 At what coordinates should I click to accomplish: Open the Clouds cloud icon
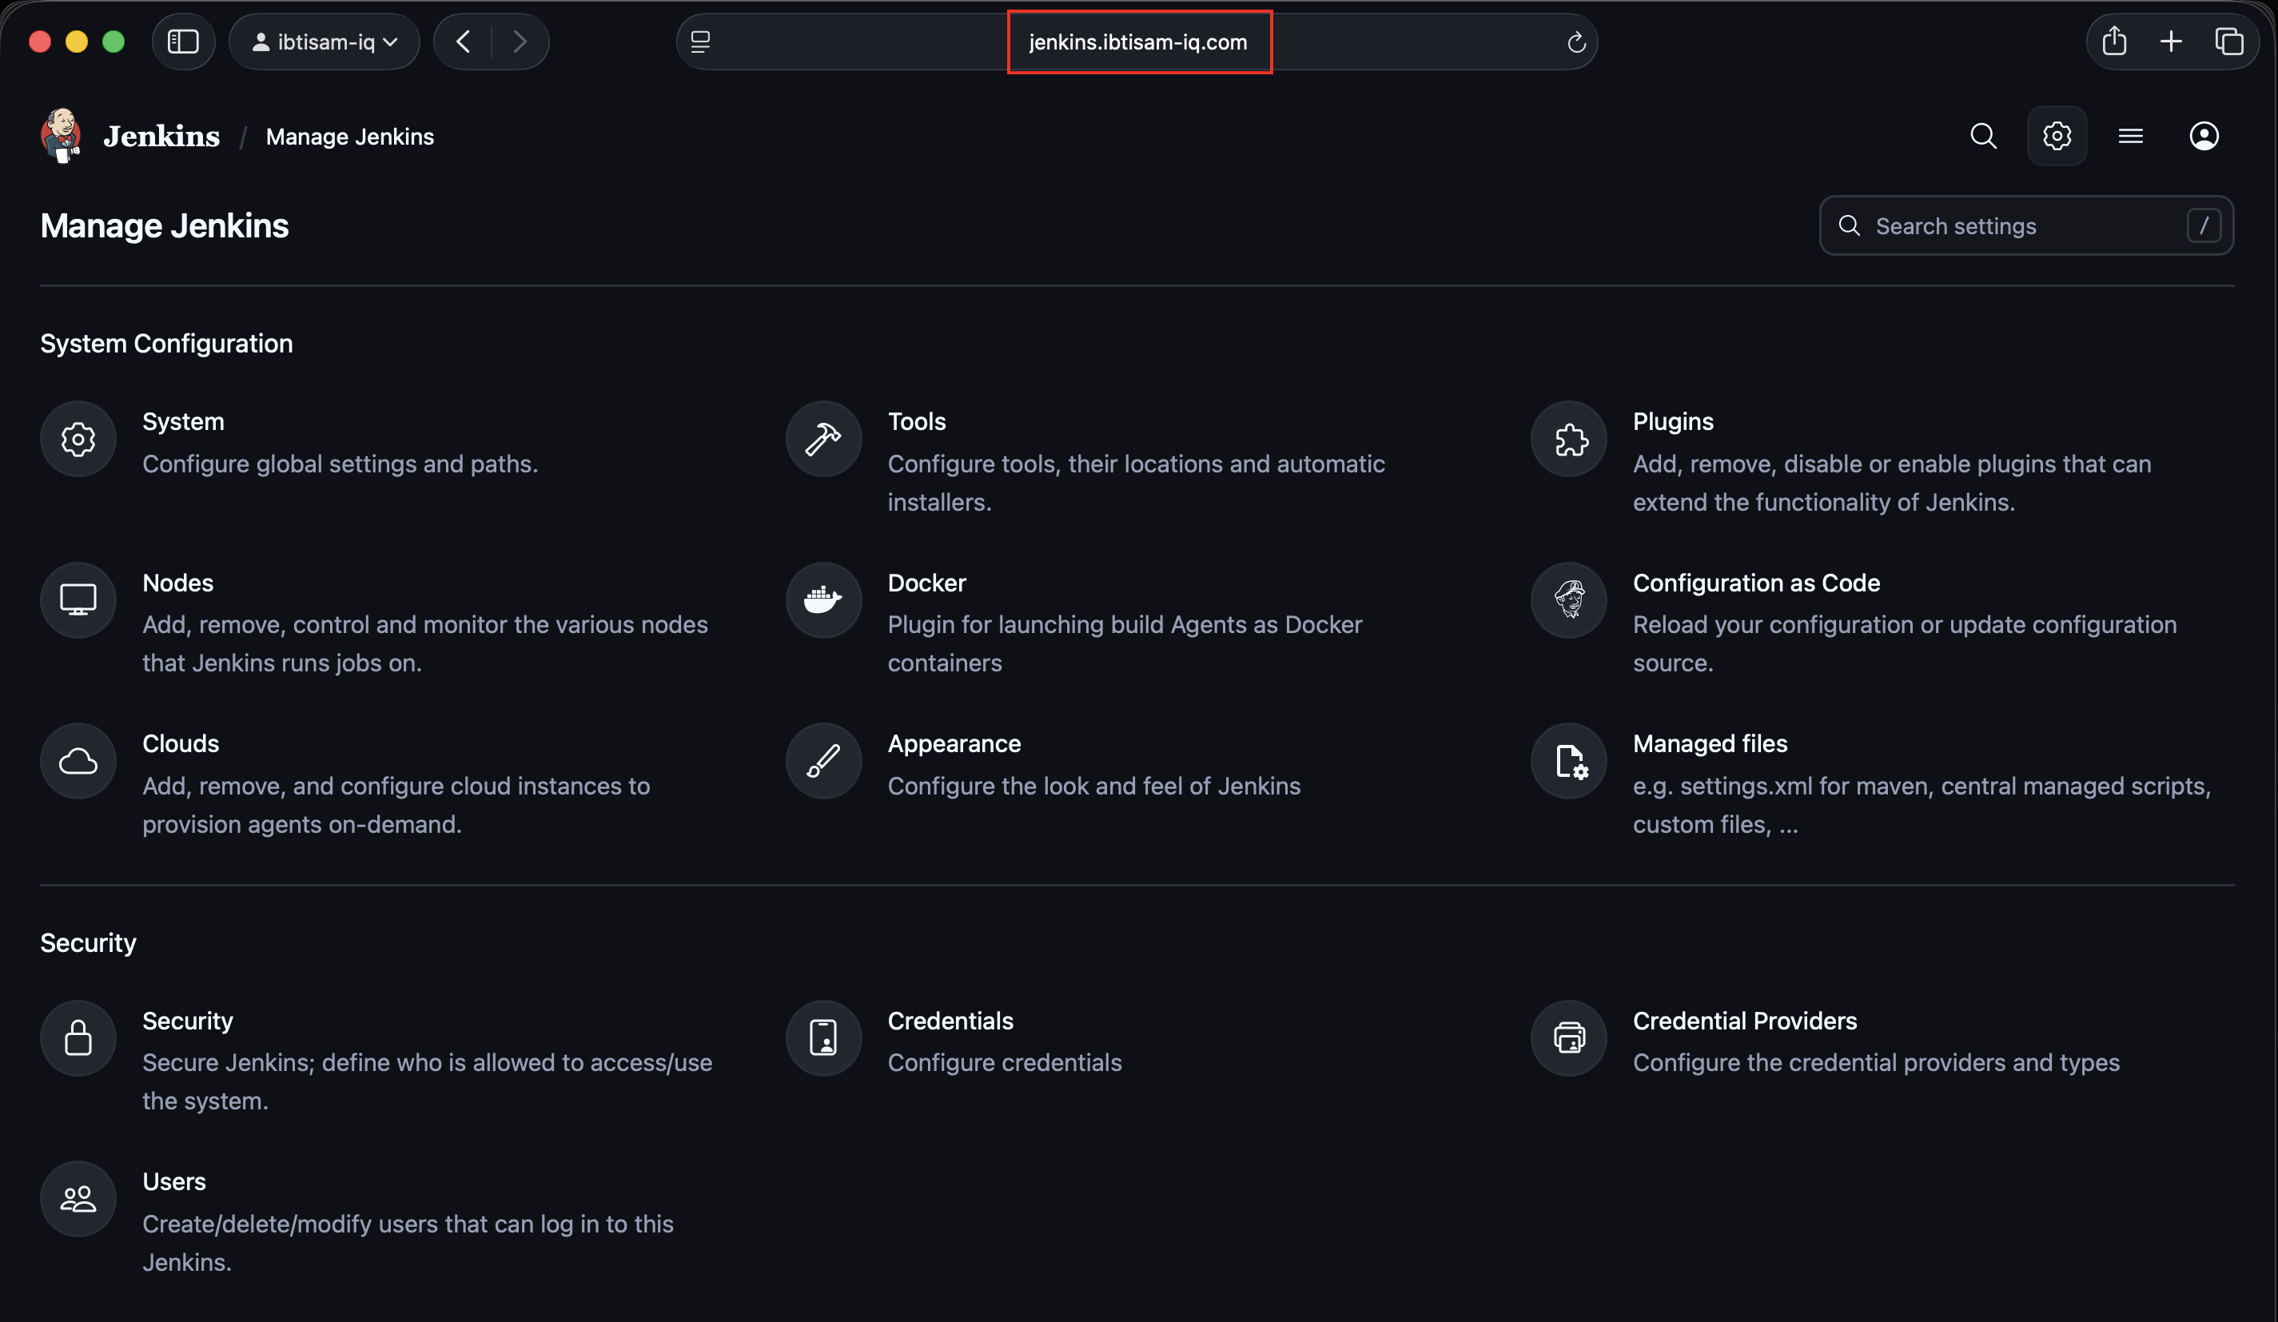(78, 762)
